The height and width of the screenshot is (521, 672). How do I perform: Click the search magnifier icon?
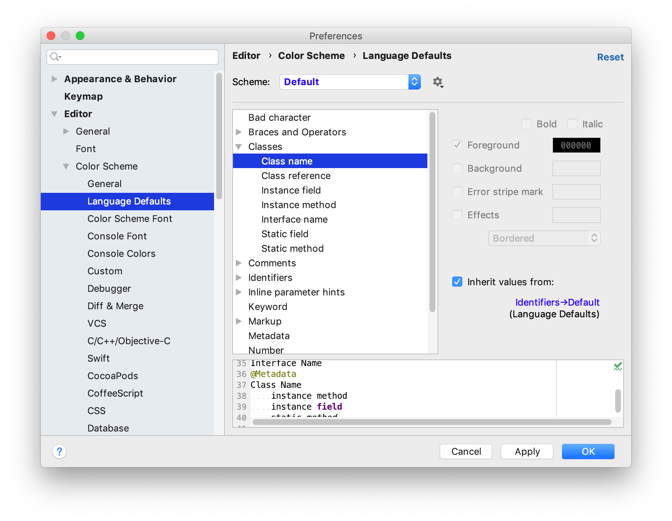click(x=55, y=57)
